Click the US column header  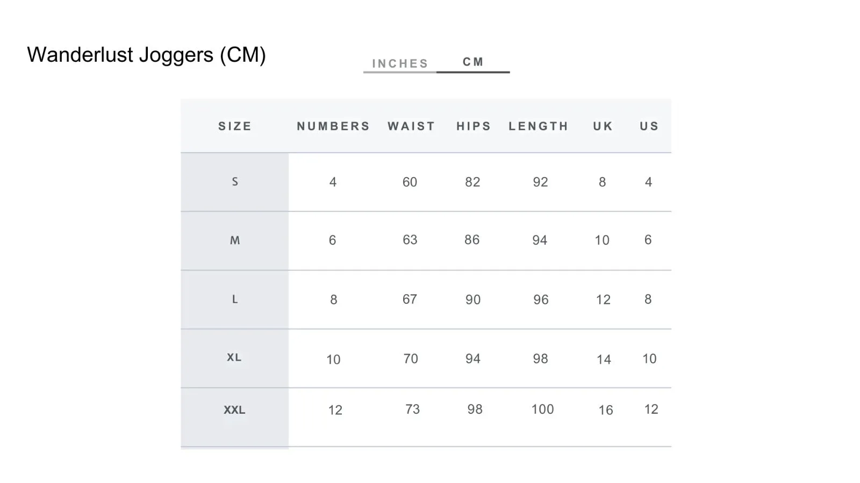649,126
